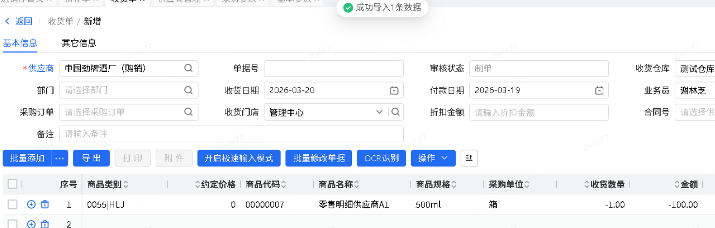Expand the 收货门店 dropdown arrow
This screenshot has height=228, width=715.
pos(380,112)
